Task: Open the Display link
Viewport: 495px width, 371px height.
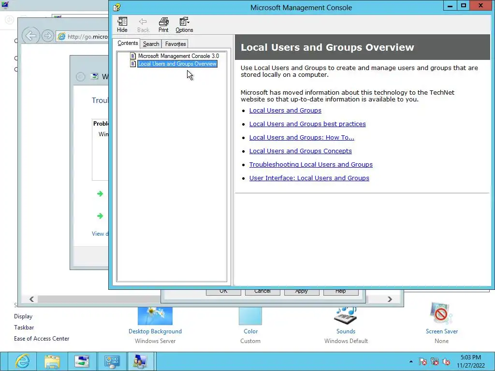Action: click(x=23, y=316)
